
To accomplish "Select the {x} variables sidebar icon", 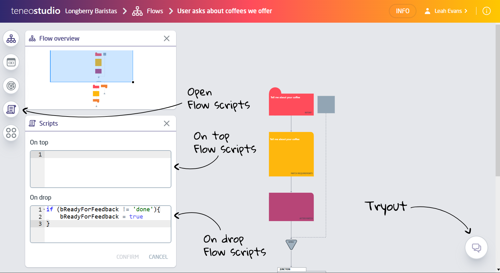I will [x=11, y=62].
